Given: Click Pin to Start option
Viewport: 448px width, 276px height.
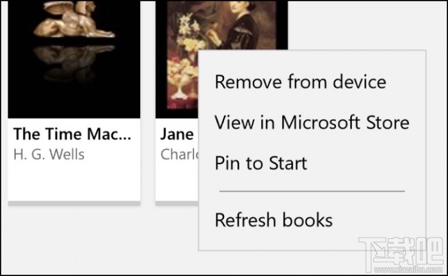Looking at the screenshot, I should coord(260,163).
